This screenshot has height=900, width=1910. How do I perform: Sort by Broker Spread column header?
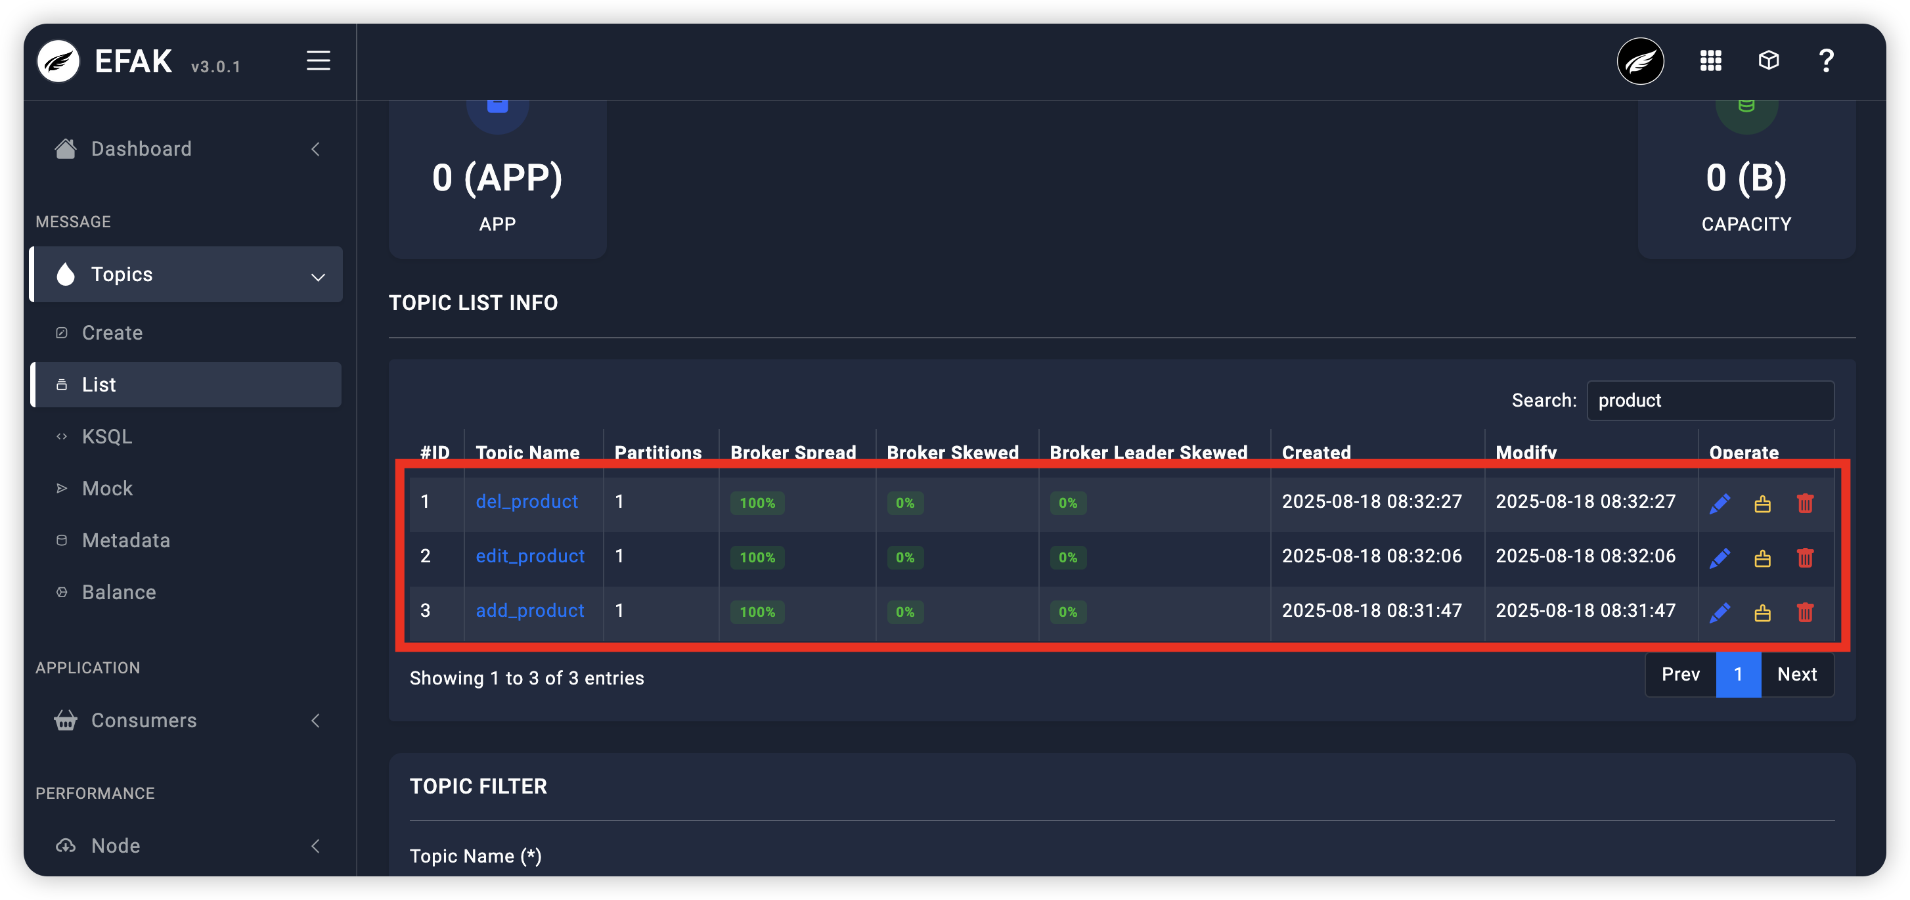click(x=793, y=452)
